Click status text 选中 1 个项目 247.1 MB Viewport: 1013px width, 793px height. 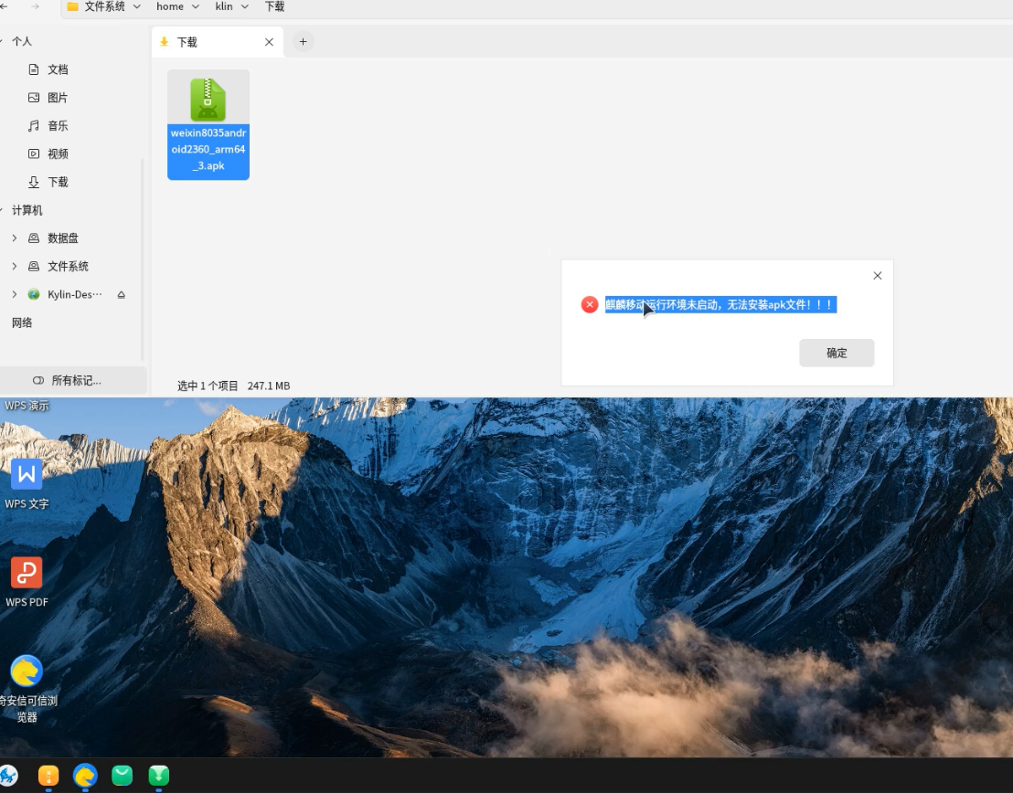point(234,386)
